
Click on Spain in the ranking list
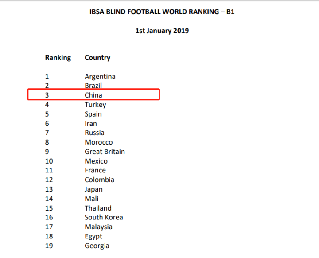pyautogui.click(x=93, y=114)
